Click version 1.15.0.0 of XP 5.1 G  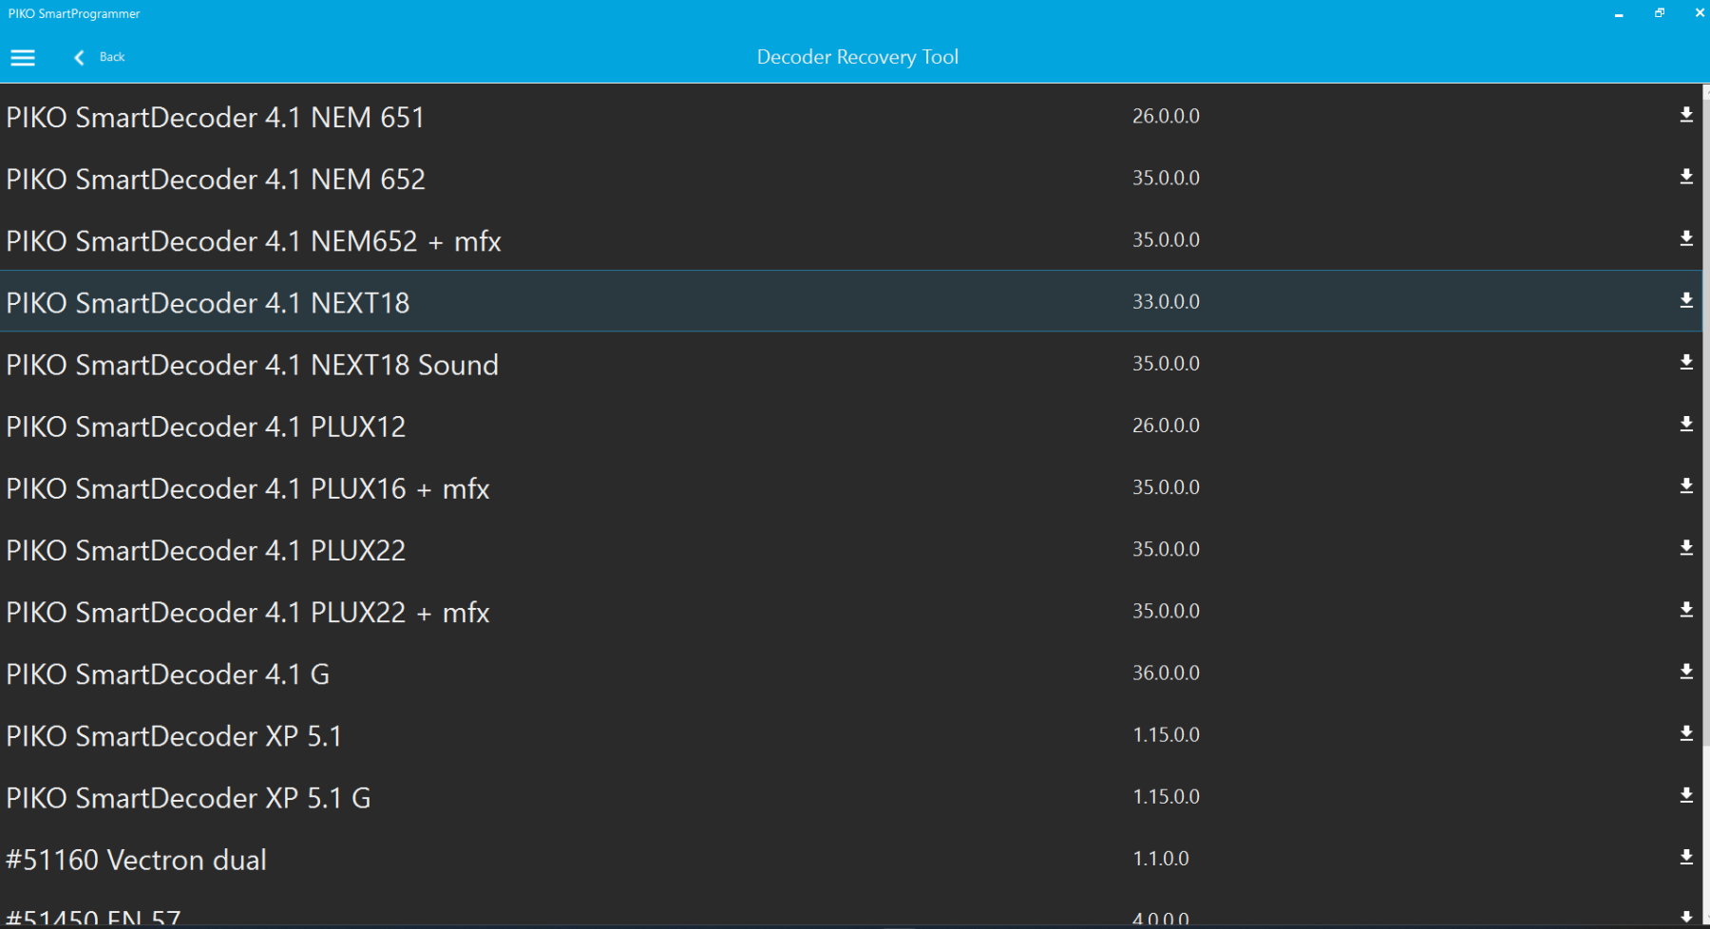coord(1166,796)
